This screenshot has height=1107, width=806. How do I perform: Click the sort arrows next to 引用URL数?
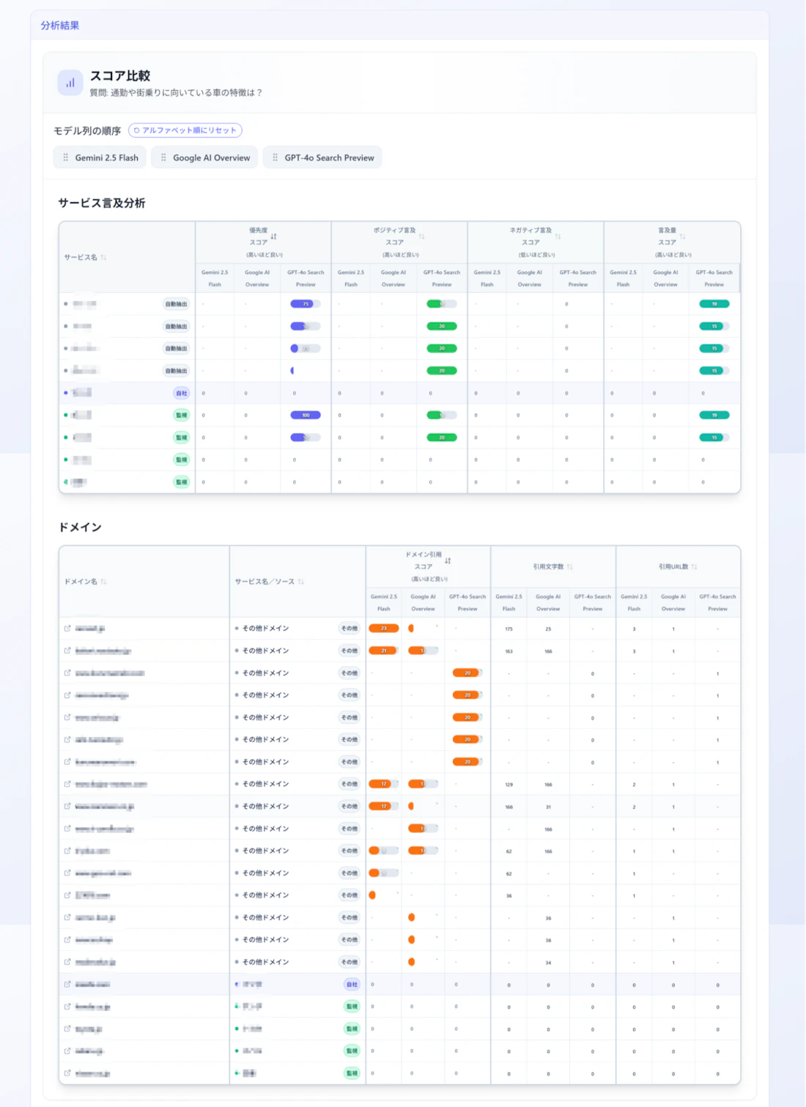click(694, 567)
